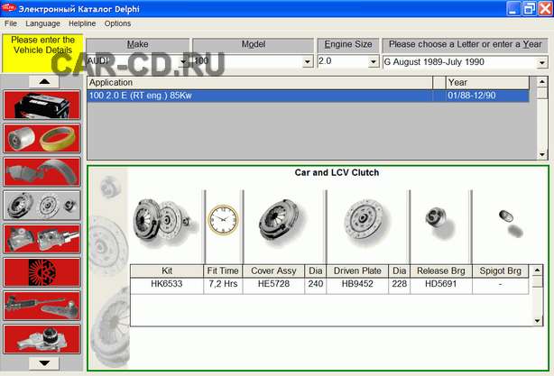Click the driven plate image
Viewport: 554px width, 376px height.
[367, 220]
